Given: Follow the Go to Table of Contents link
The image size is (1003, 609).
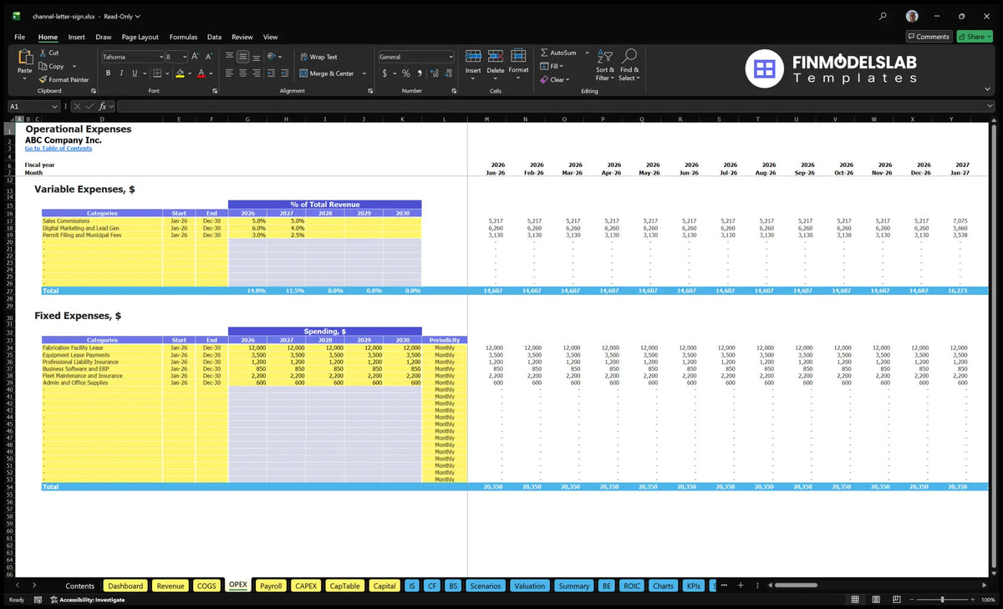Looking at the screenshot, I should (x=59, y=149).
